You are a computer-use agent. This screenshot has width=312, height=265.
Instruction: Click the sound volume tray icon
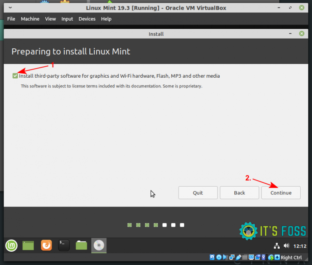pos(286,246)
